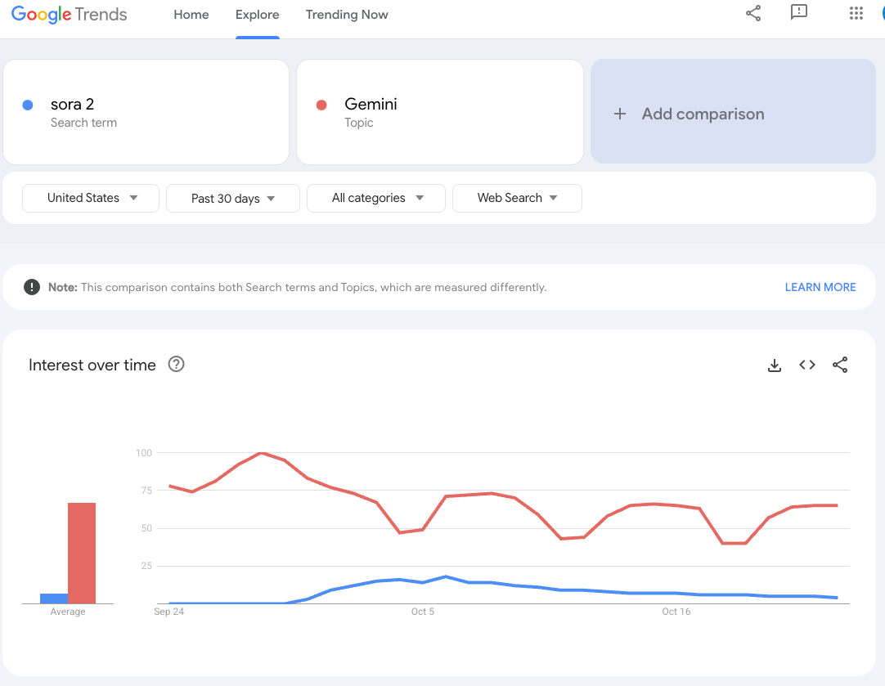Click the Google Trends logo
The width and height of the screenshot is (885, 686).
[70, 15]
